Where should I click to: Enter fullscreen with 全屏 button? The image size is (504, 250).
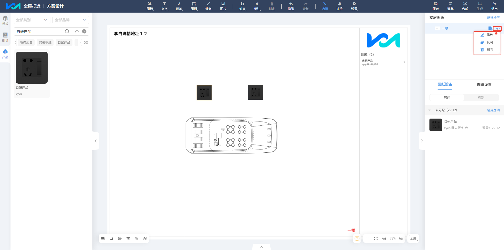coord(413,238)
